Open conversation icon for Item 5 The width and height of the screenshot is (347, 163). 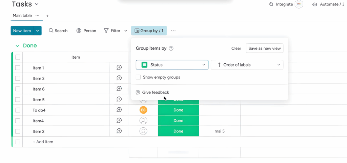(x=119, y=99)
